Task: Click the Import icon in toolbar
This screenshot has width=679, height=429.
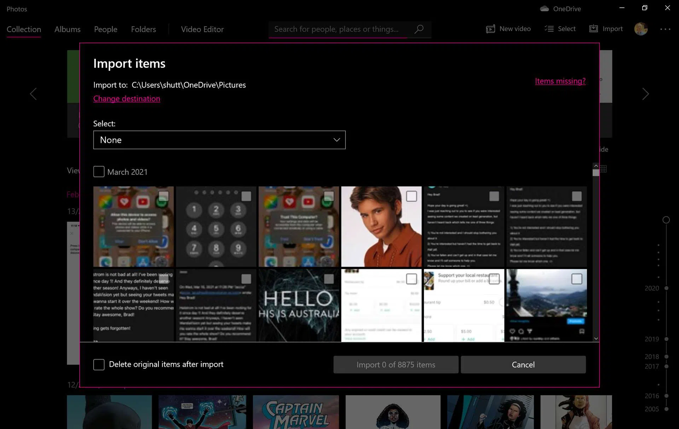Action: (593, 29)
